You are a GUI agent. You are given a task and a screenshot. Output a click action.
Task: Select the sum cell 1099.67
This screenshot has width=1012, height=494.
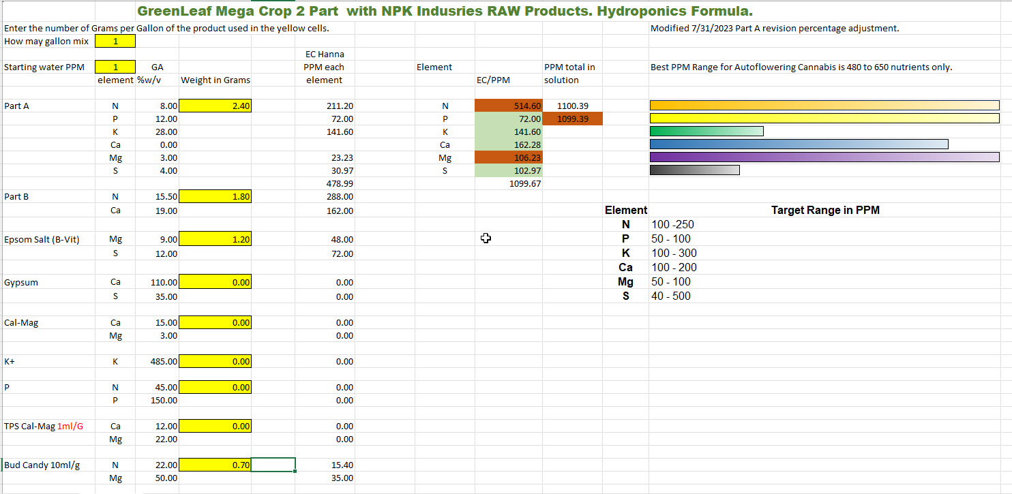[x=509, y=183]
